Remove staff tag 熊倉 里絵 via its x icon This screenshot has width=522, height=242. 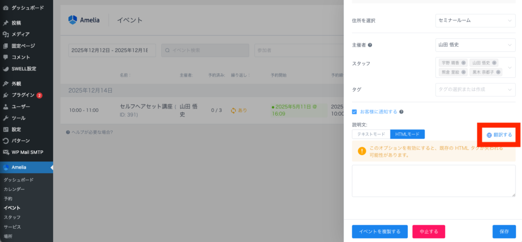pyautogui.click(x=463, y=72)
